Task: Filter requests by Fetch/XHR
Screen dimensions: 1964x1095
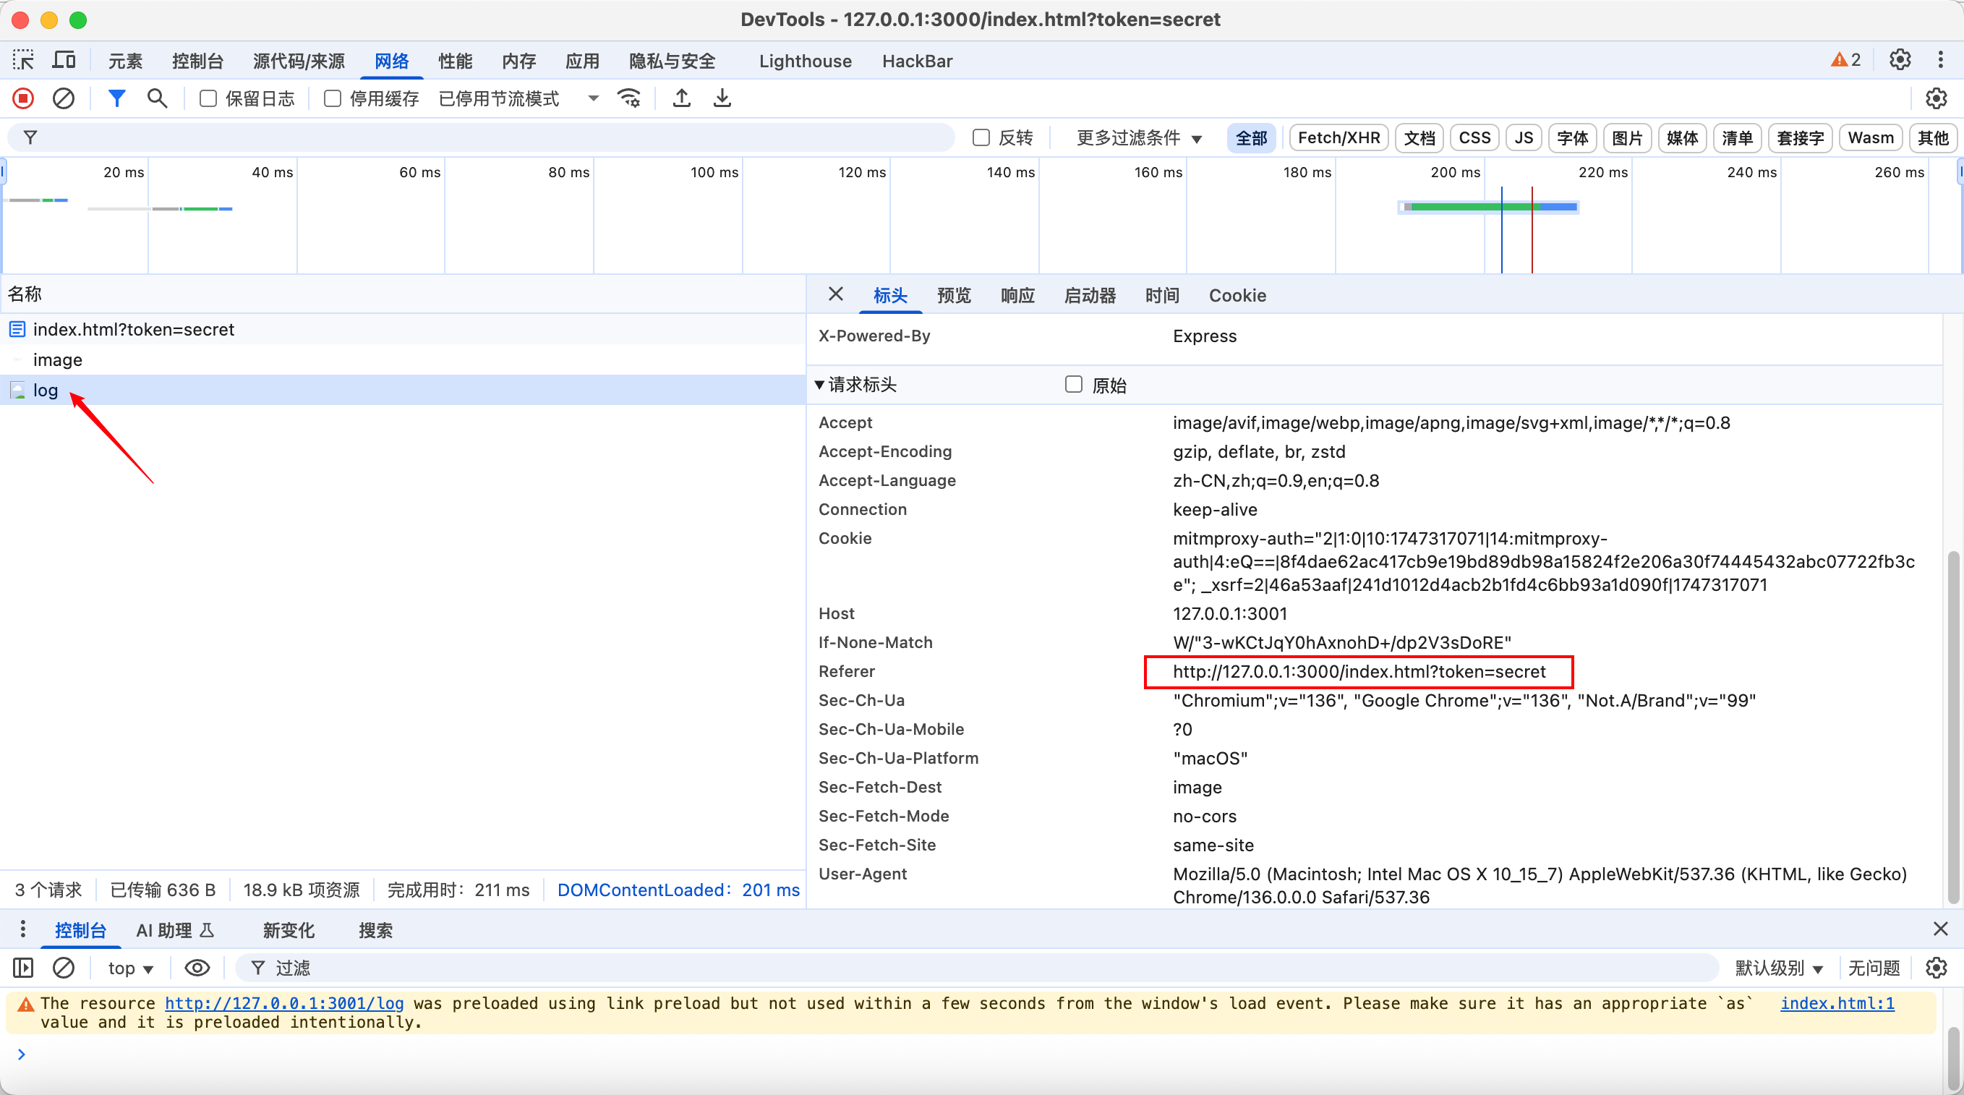Action: tap(1338, 138)
